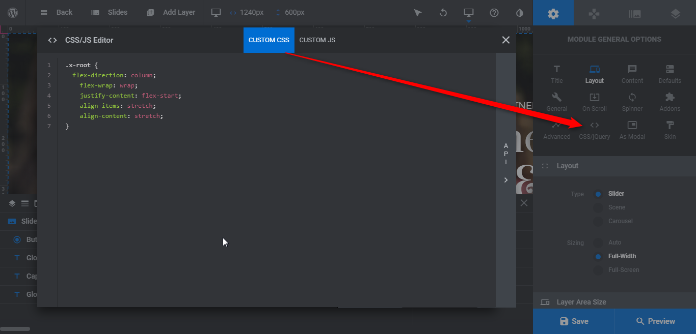Screen dimensions: 696x334
Task: Click the align-content: stretch code line
Action: click(121, 116)
